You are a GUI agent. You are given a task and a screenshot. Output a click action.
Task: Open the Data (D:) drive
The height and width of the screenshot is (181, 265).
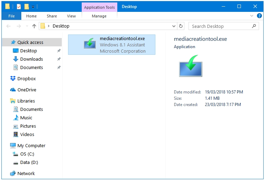click(29, 163)
